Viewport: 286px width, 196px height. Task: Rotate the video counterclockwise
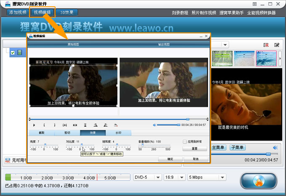click(106, 125)
